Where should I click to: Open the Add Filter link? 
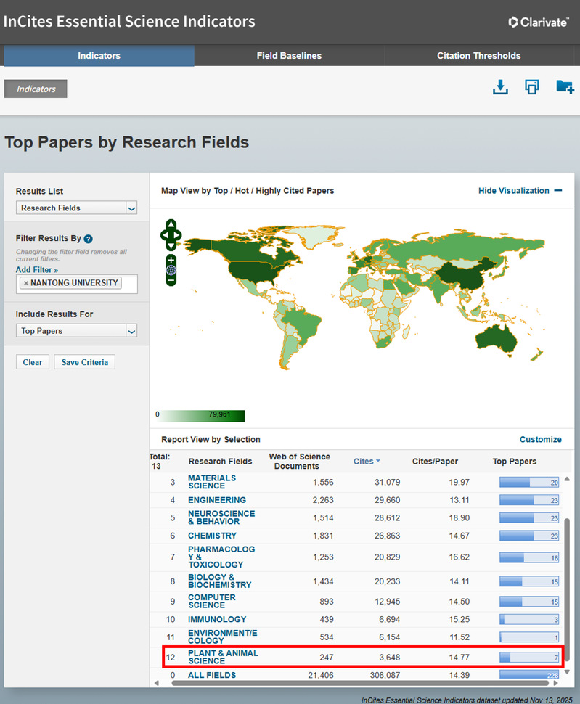pyautogui.click(x=36, y=270)
